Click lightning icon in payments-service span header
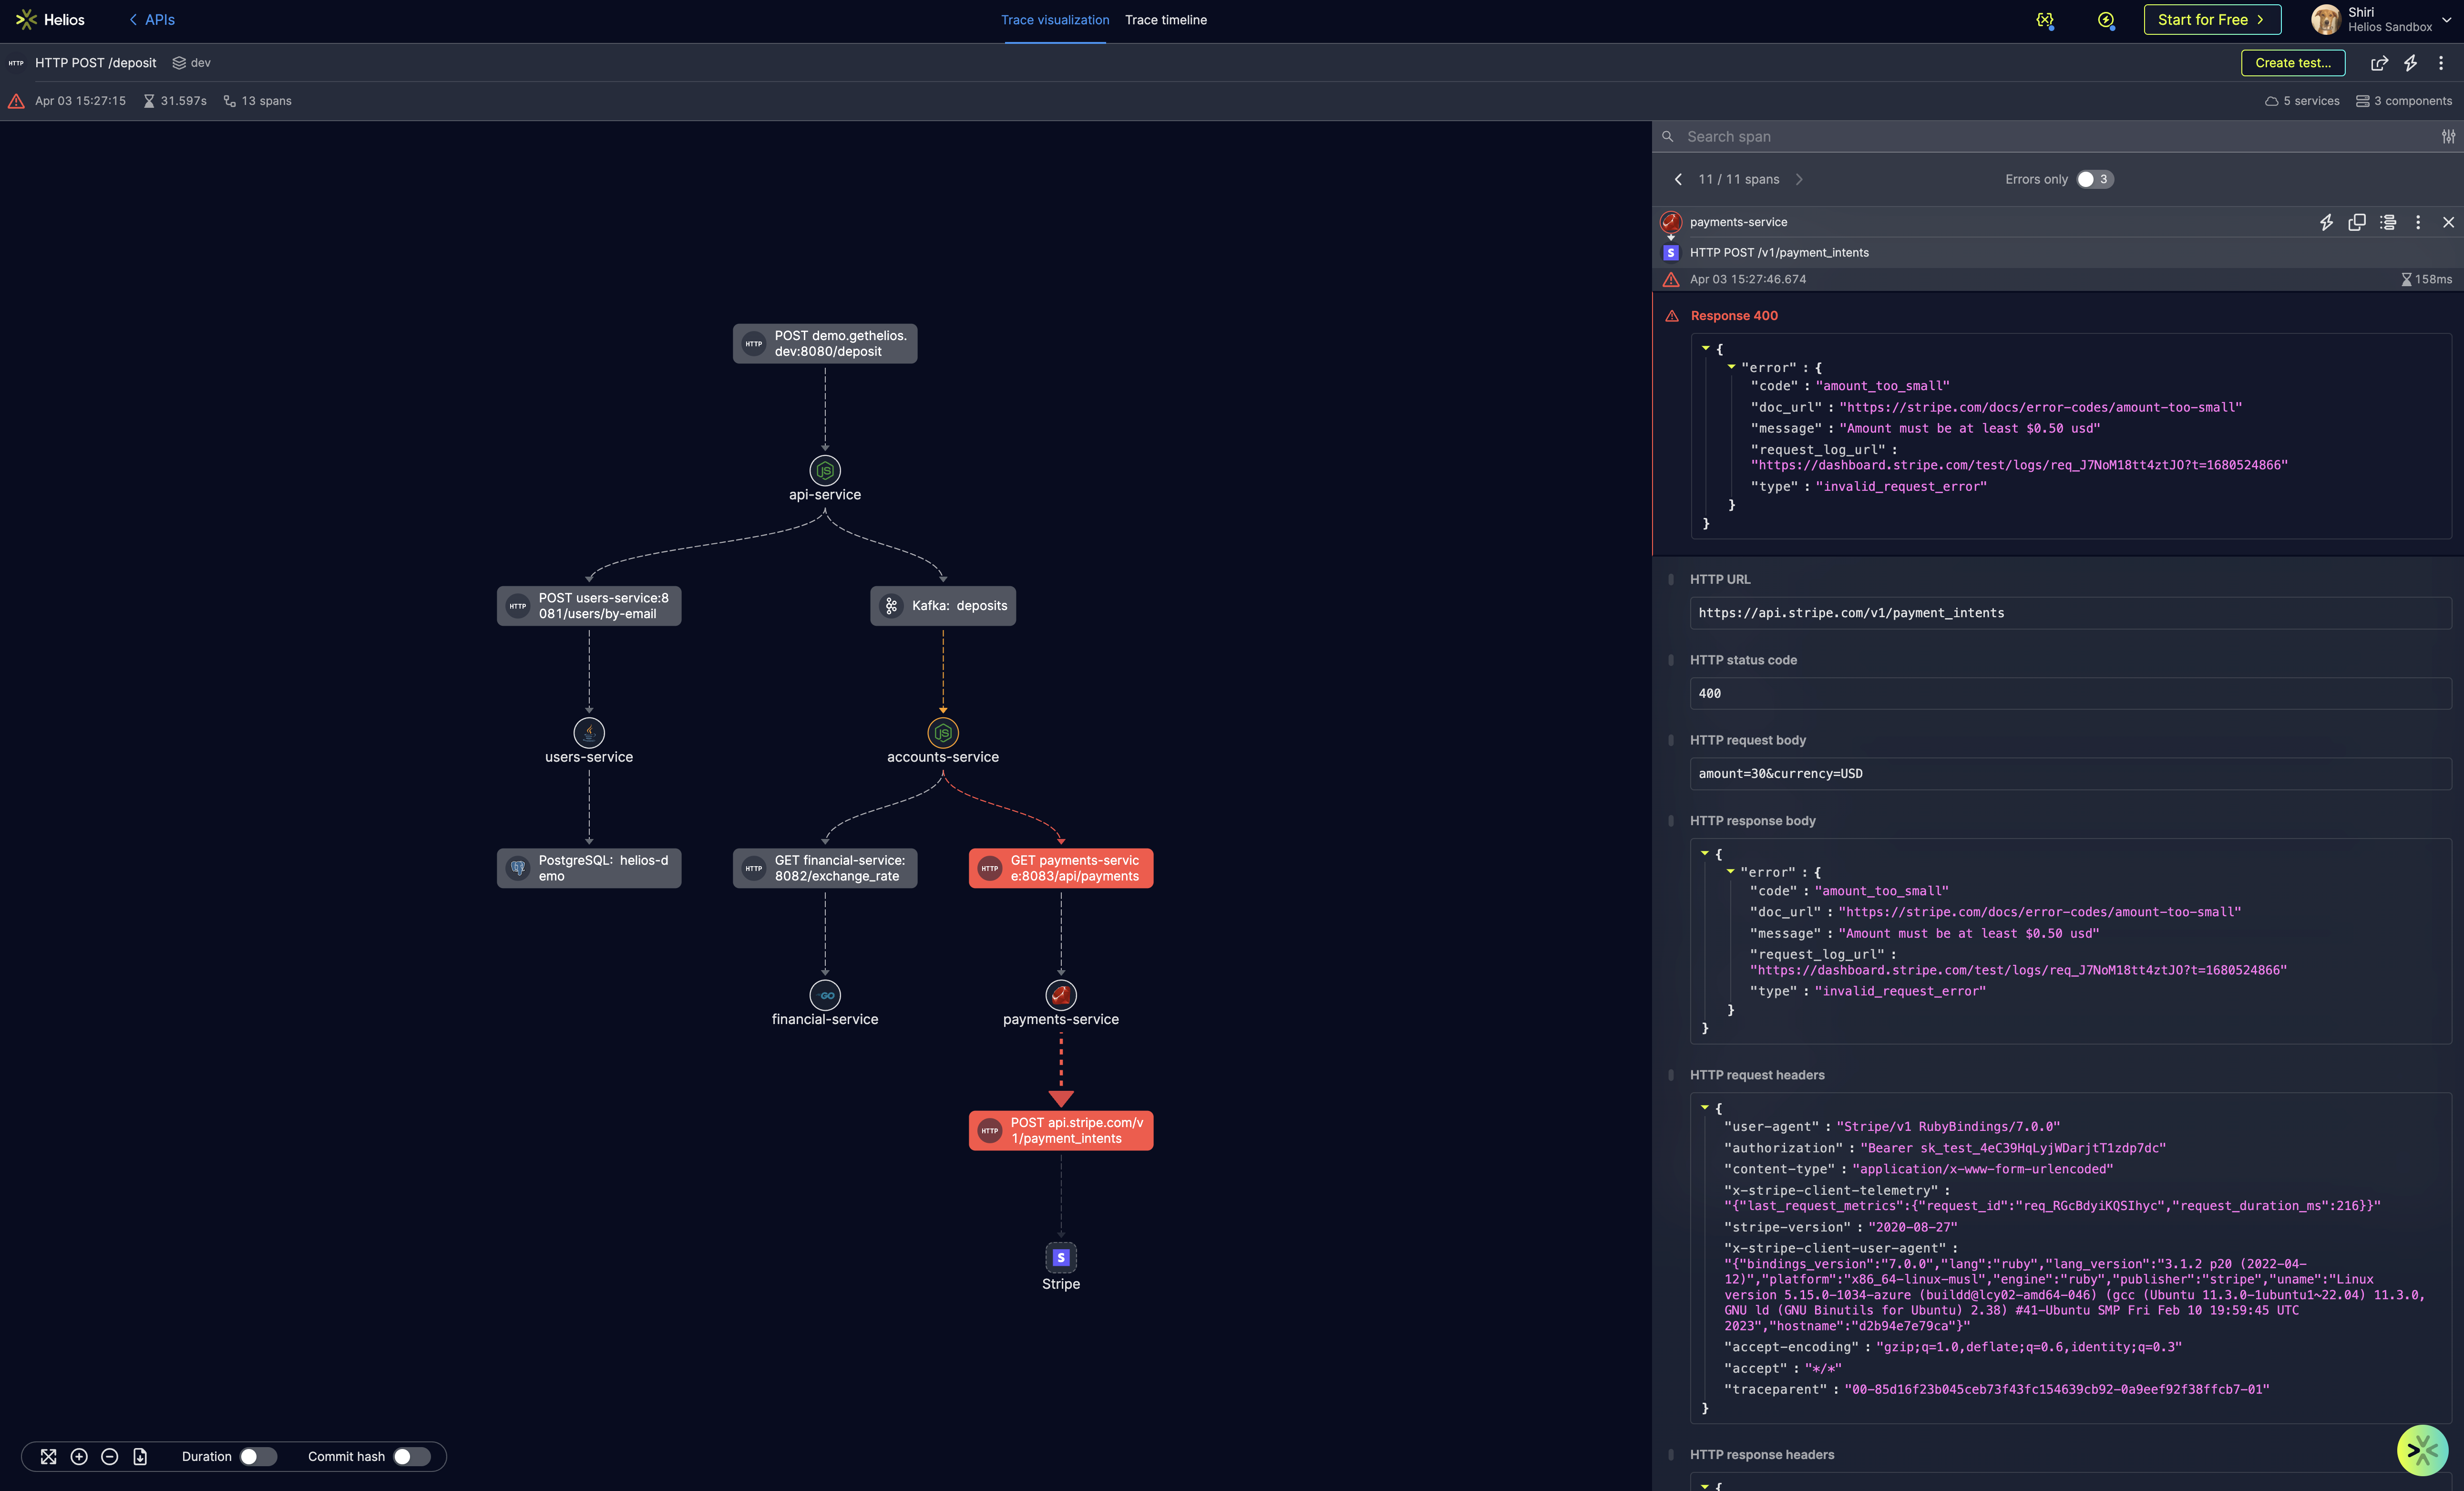 tap(2326, 222)
